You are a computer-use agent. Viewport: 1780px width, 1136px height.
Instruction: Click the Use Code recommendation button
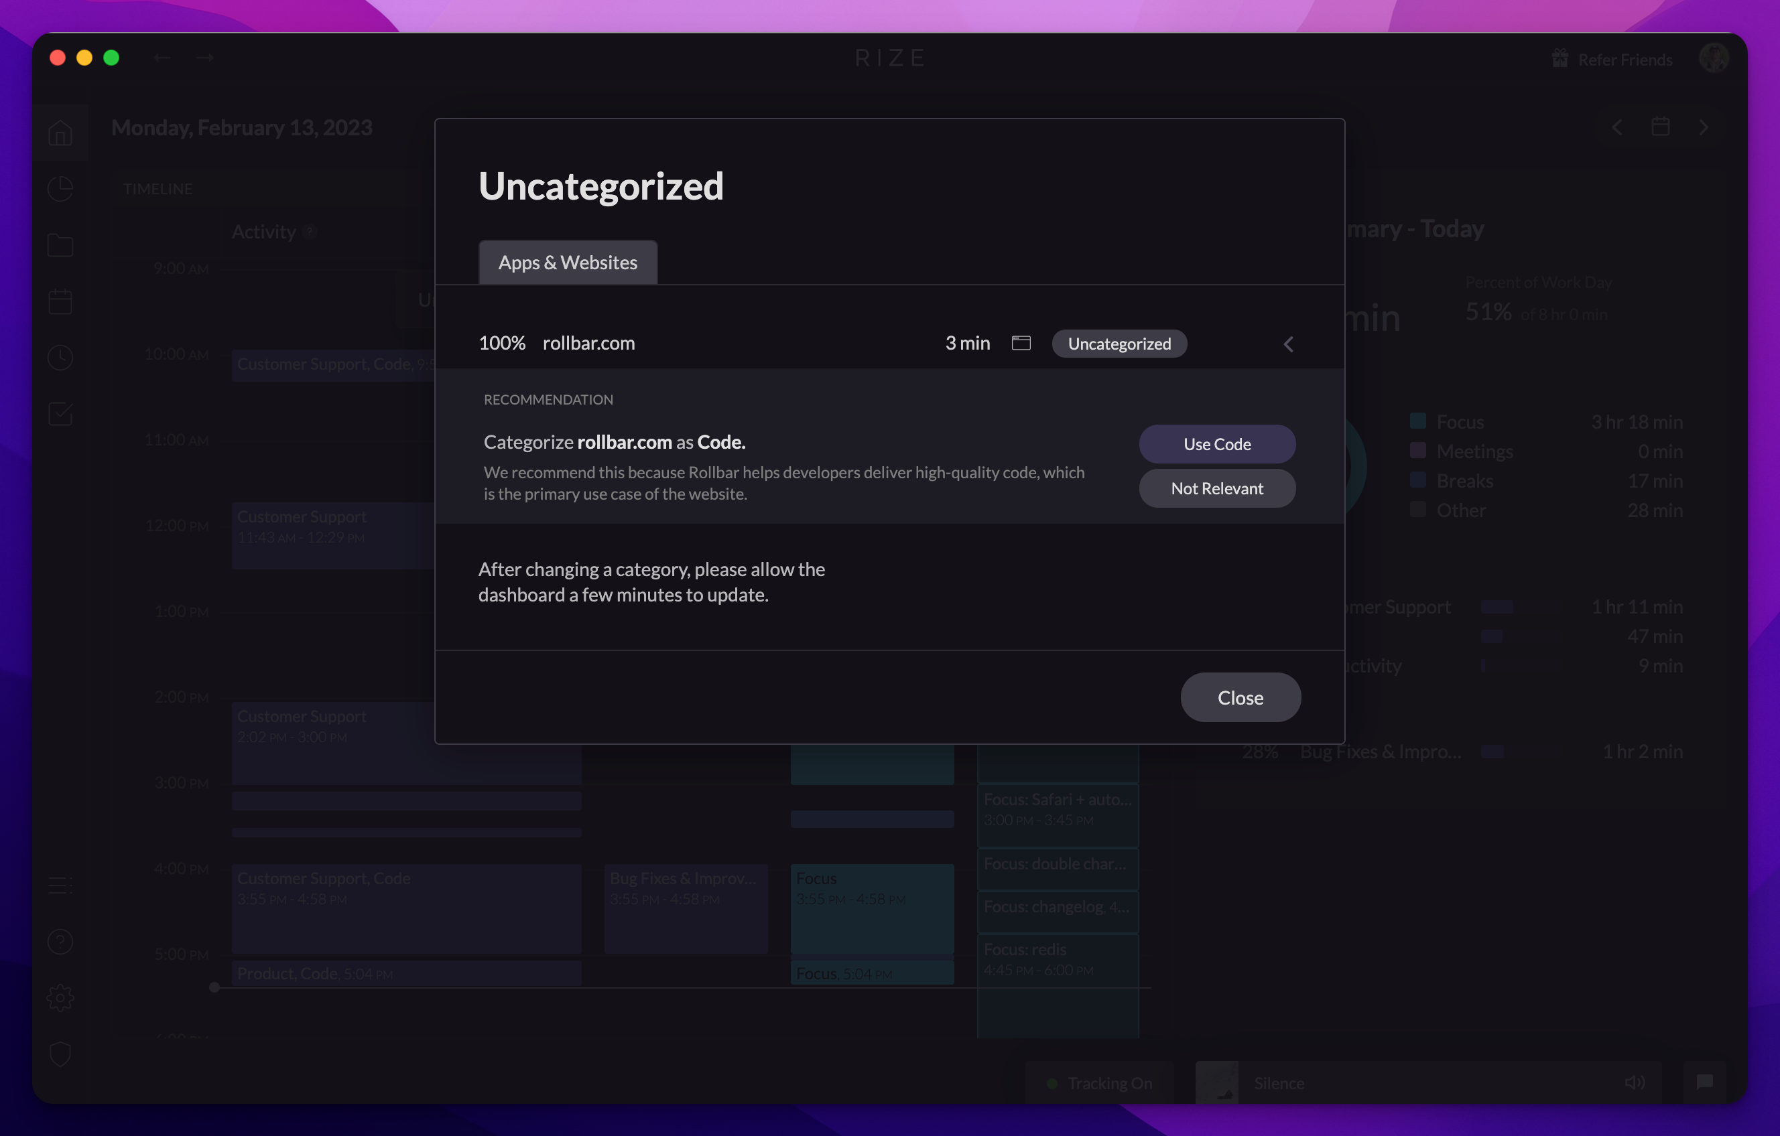click(x=1217, y=444)
